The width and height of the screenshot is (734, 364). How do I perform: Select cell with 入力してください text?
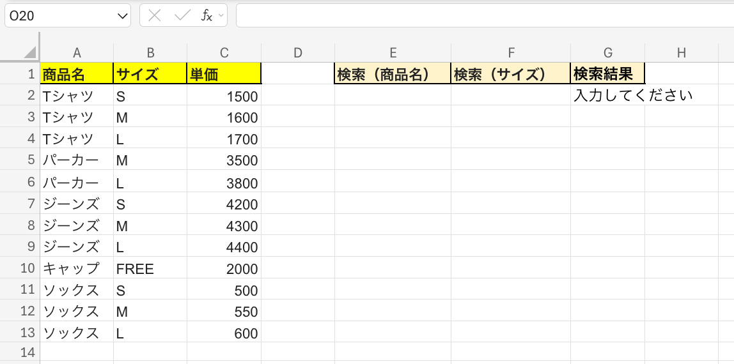point(607,95)
